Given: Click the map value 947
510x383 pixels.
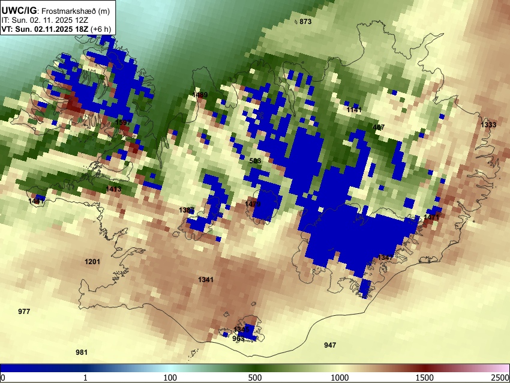Looking at the screenshot, I should (x=330, y=345).
